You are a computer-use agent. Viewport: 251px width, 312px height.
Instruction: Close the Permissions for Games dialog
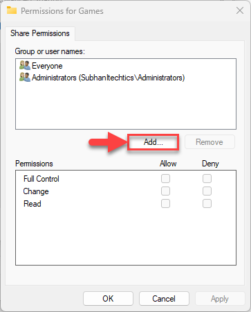[x=240, y=10]
